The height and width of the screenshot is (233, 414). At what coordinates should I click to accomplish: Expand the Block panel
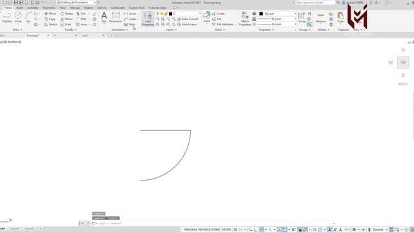tap(220, 30)
